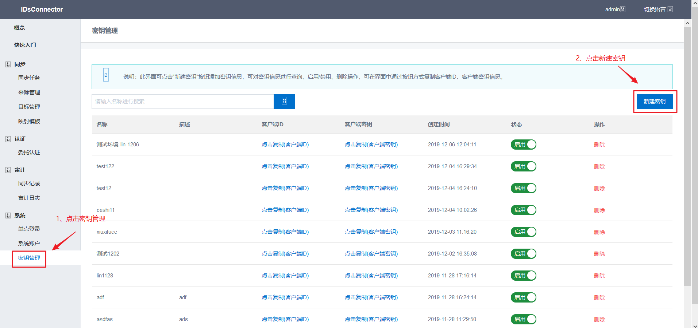Click the 新建密钥 button
The image size is (698, 328).
(655, 102)
